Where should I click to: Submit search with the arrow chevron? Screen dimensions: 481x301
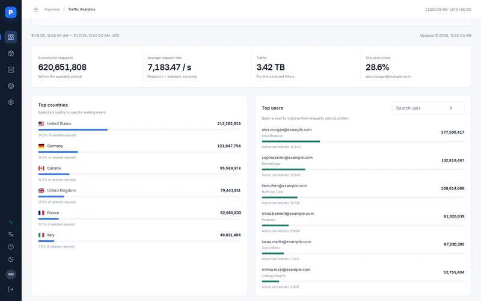tap(451, 108)
